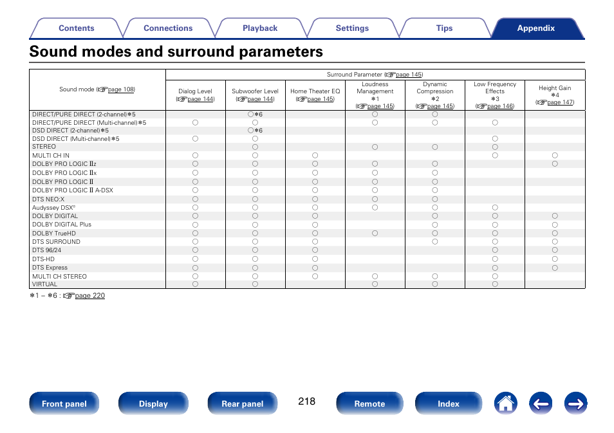Click the forward arrow navigation icon

[x=575, y=403]
